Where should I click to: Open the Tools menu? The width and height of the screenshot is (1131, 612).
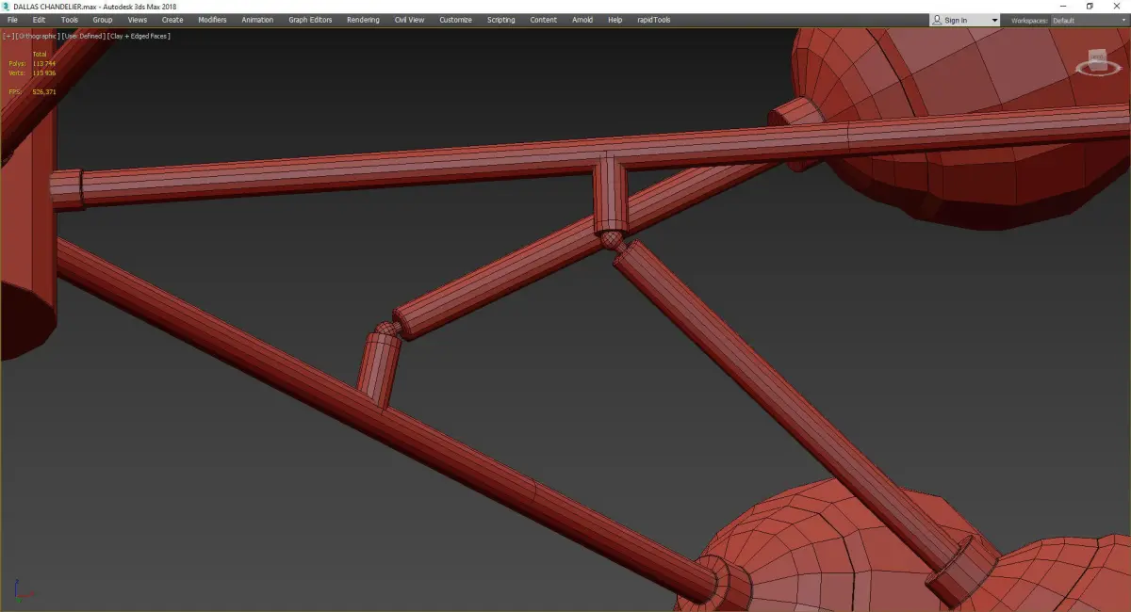coord(70,20)
